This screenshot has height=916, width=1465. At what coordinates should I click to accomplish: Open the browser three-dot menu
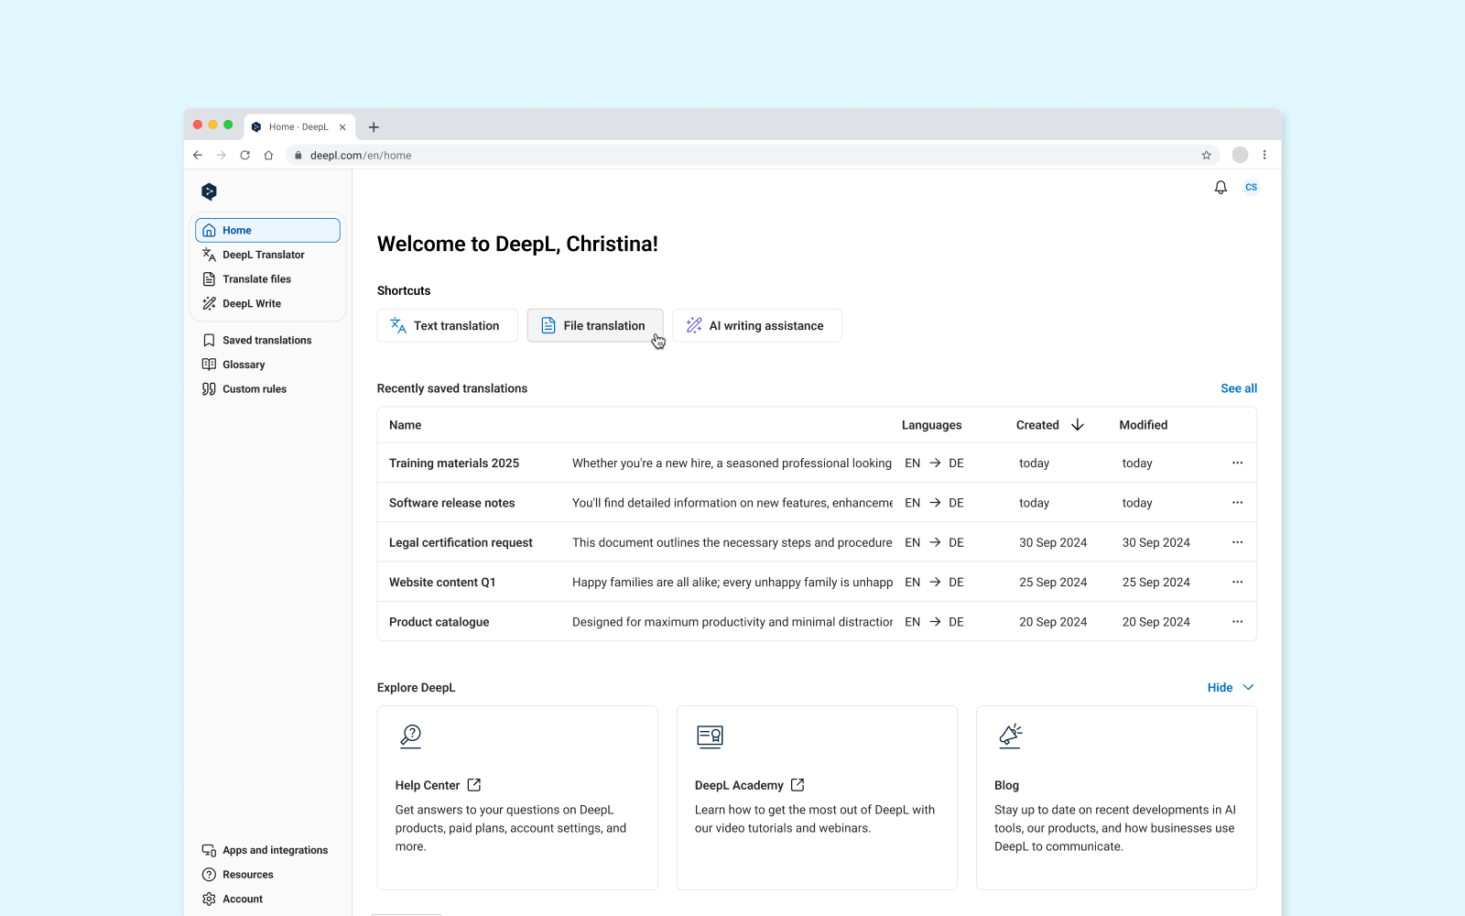[x=1264, y=155]
